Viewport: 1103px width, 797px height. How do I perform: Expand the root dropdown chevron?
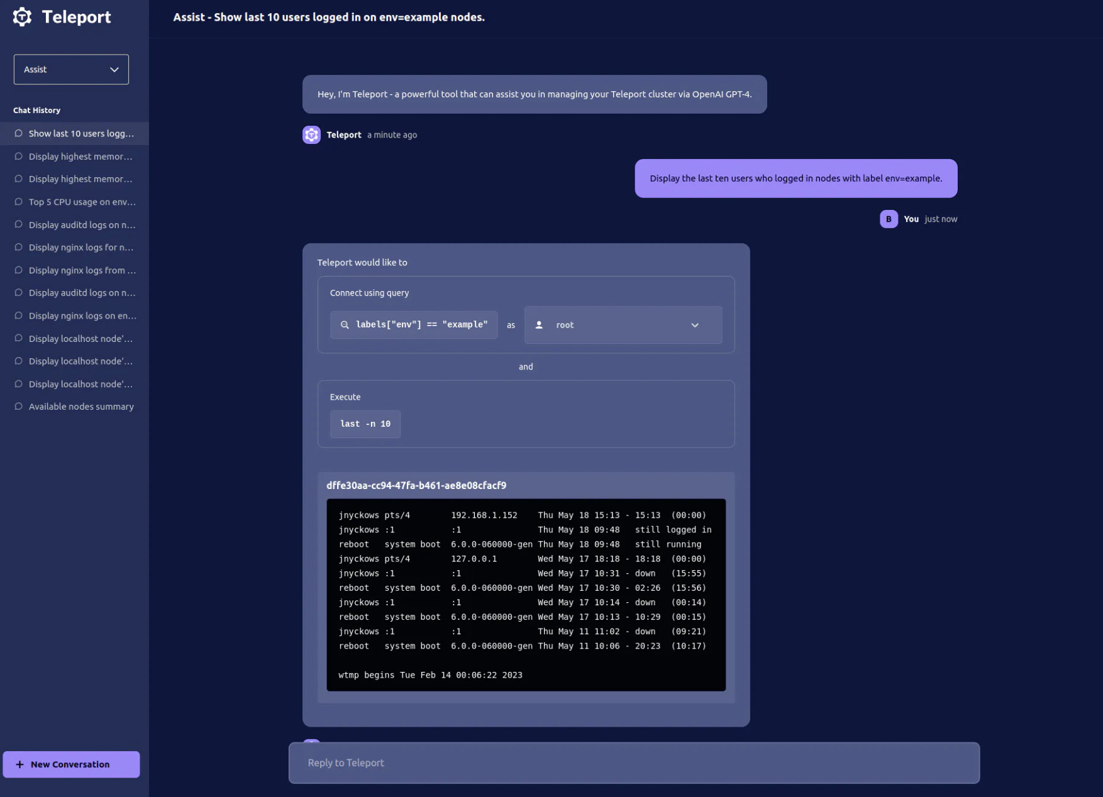pos(695,325)
